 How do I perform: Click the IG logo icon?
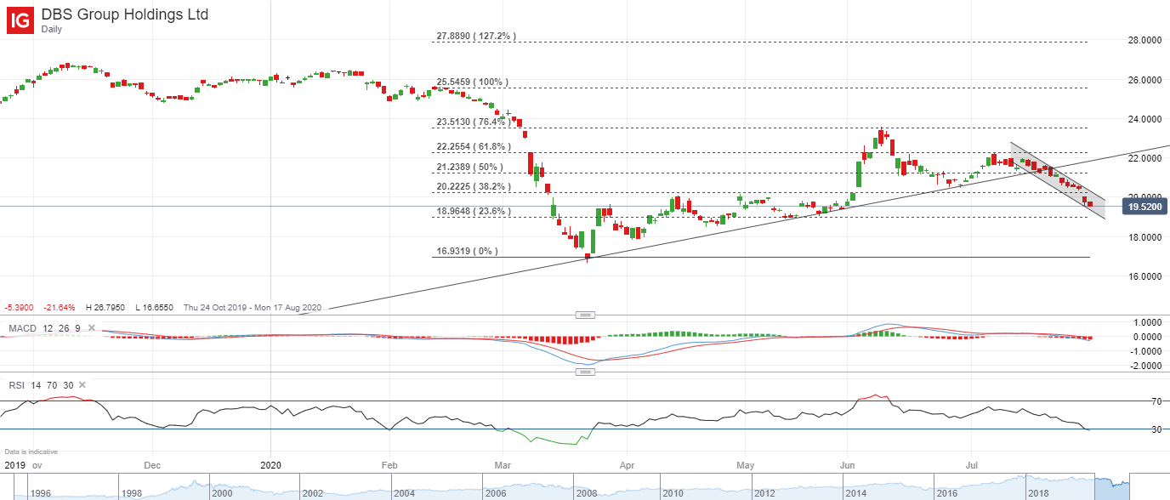(x=19, y=19)
